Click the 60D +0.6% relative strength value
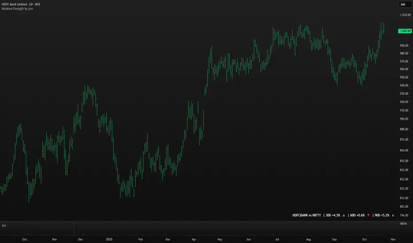 pos(357,215)
